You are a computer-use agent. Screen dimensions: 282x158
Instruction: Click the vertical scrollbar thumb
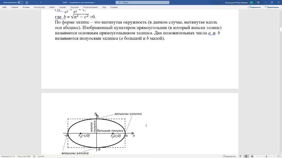pos(281,29)
